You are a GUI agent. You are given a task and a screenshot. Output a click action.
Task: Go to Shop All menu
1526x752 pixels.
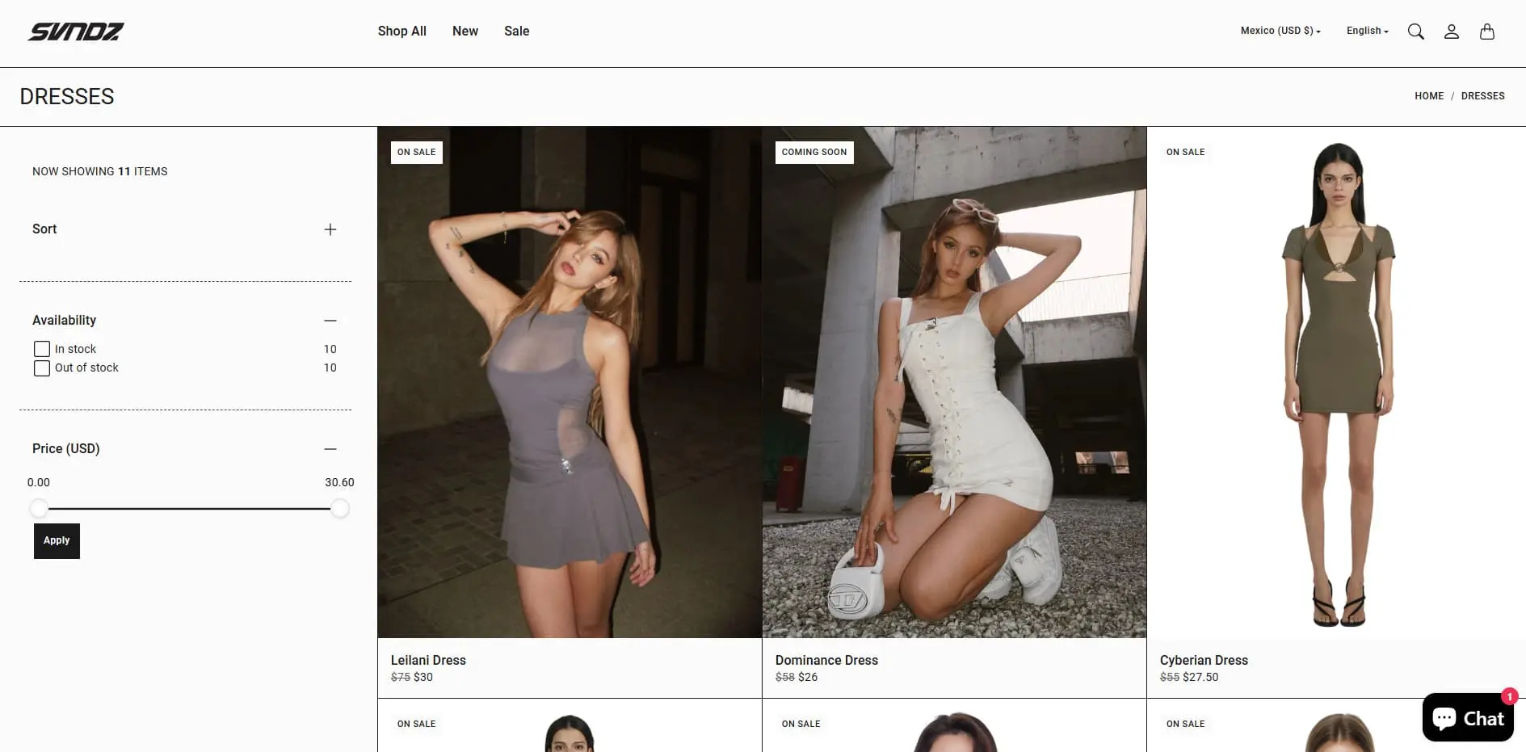click(401, 31)
